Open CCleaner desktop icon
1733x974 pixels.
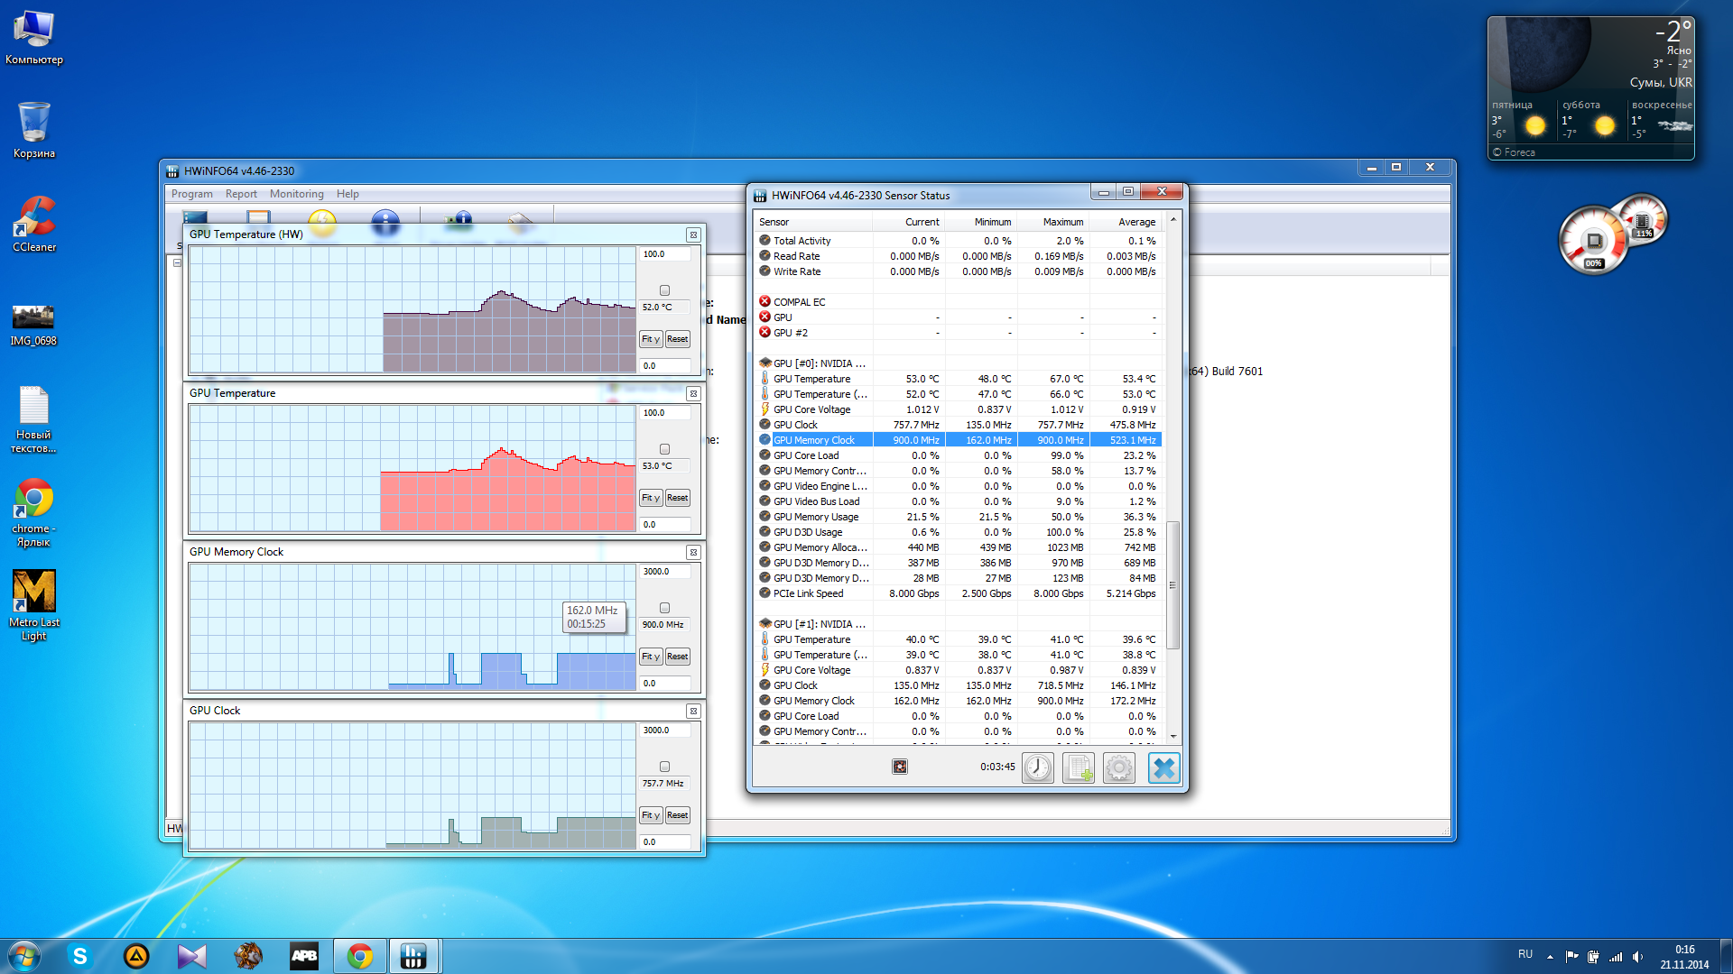34,223
